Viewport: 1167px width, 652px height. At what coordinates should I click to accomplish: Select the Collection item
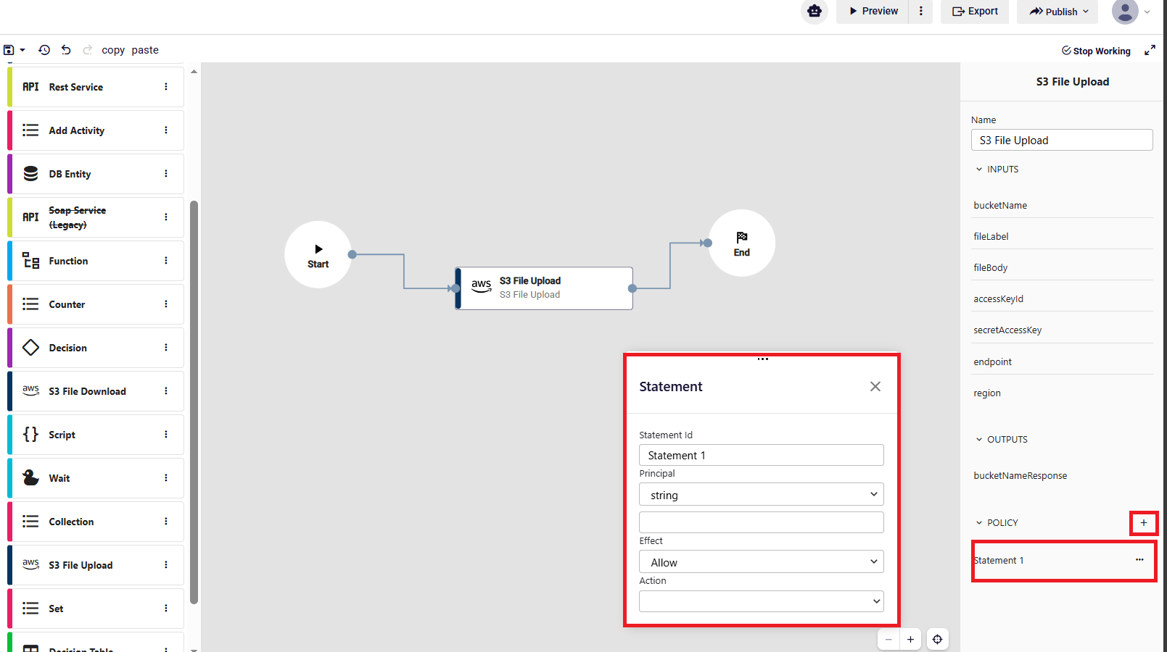coord(96,522)
